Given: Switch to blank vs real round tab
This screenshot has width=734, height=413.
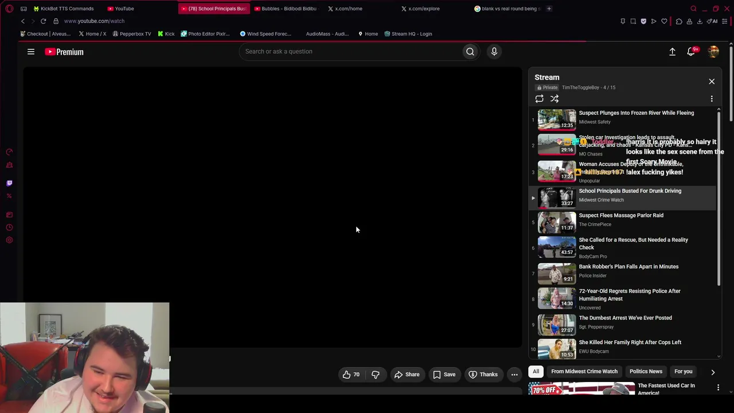Looking at the screenshot, I should pos(507,9).
